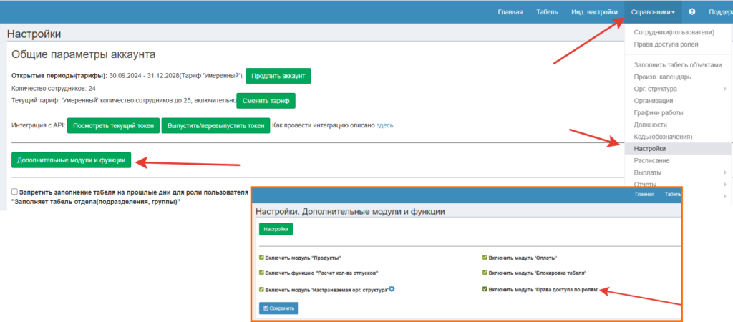The width and height of the screenshot is (733, 322).
Task: Open gear settings beside 'Настраиваемая орг. структура'
Action: [392, 289]
